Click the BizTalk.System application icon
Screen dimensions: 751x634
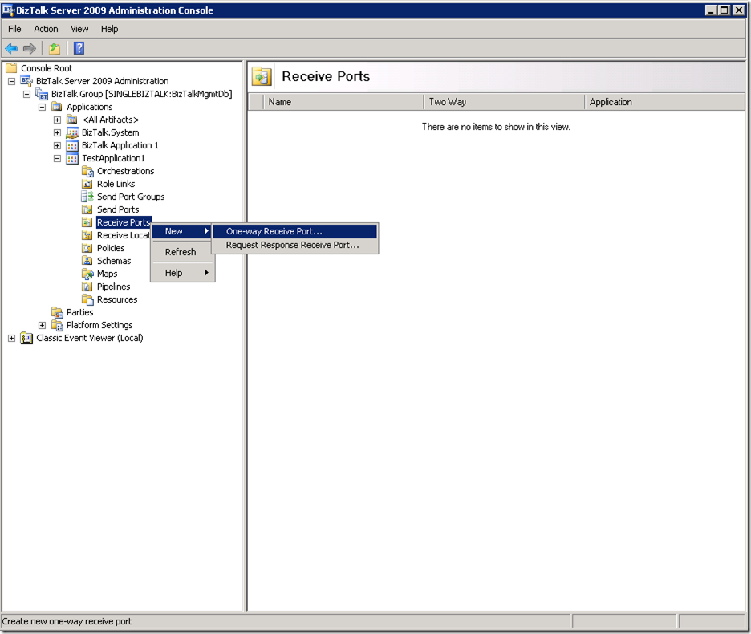(72, 132)
